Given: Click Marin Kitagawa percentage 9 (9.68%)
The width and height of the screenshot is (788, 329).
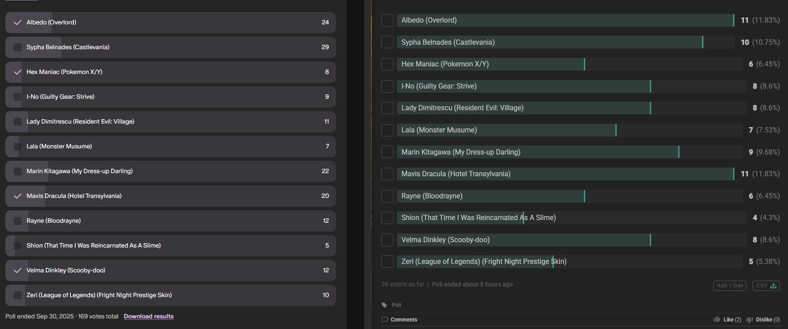Looking at the screenshot, I should click(764, 152).
